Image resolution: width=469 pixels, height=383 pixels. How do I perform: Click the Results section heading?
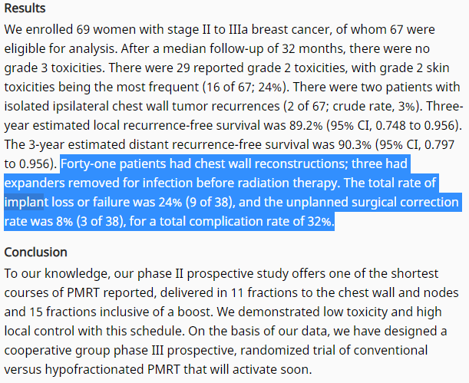click(x=25, y=8)
